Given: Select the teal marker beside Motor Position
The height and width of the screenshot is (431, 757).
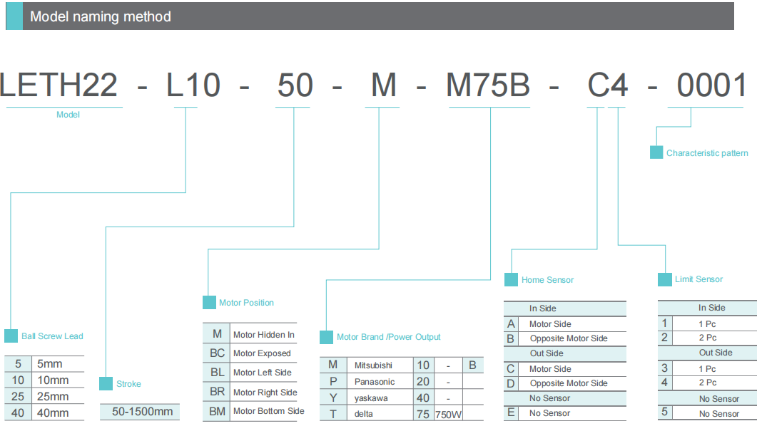Looking at the screenshot, I should click(209, 303).
